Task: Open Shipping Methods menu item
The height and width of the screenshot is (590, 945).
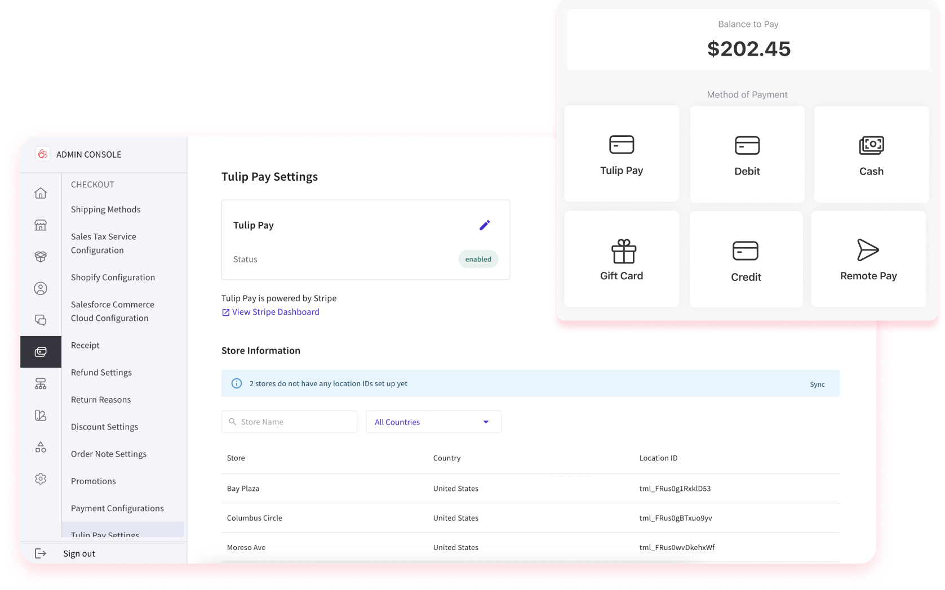Action: click(106, 209)
